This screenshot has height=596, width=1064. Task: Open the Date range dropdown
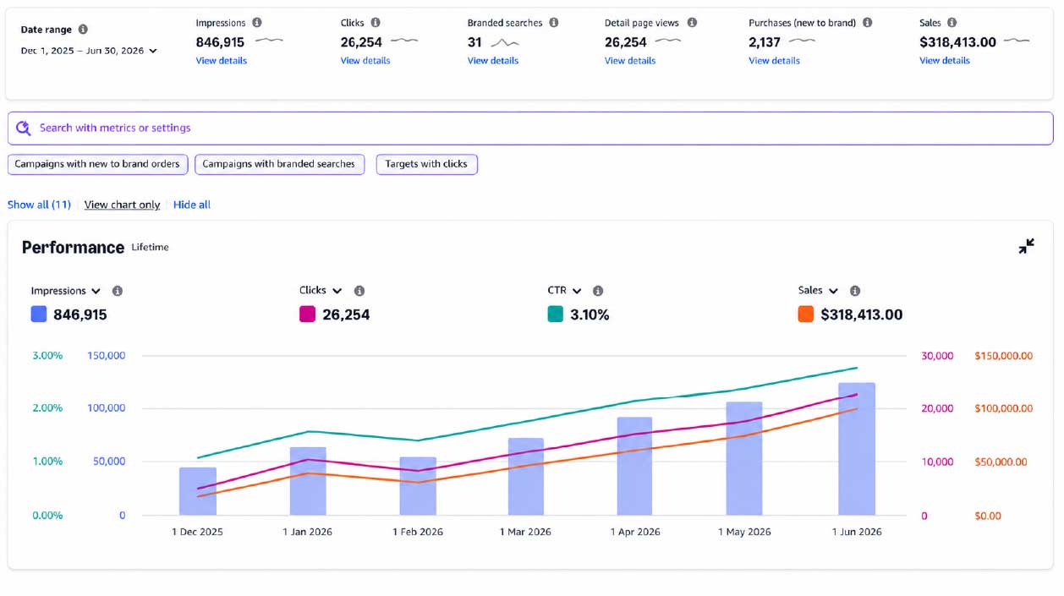click(89, 51)
